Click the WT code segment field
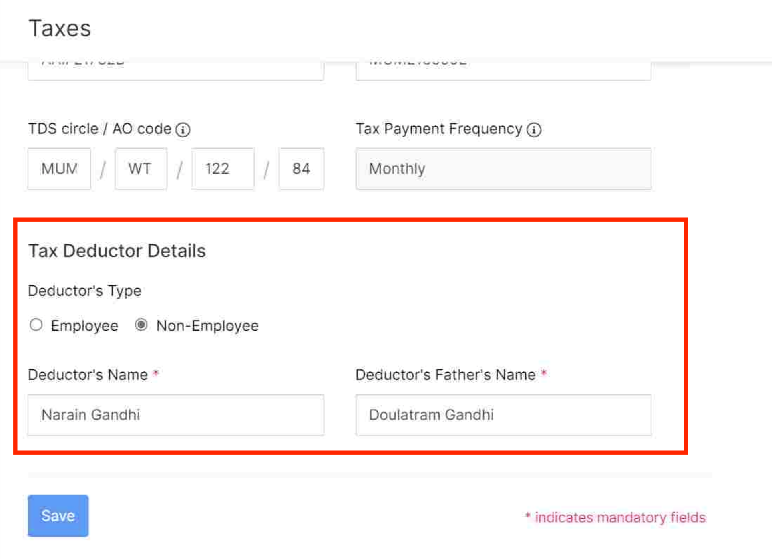Screen dimensions: 772x559 click(141, 169)
